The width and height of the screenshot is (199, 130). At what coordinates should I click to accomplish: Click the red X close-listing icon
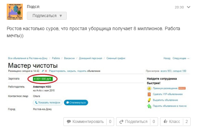[46, 71]
